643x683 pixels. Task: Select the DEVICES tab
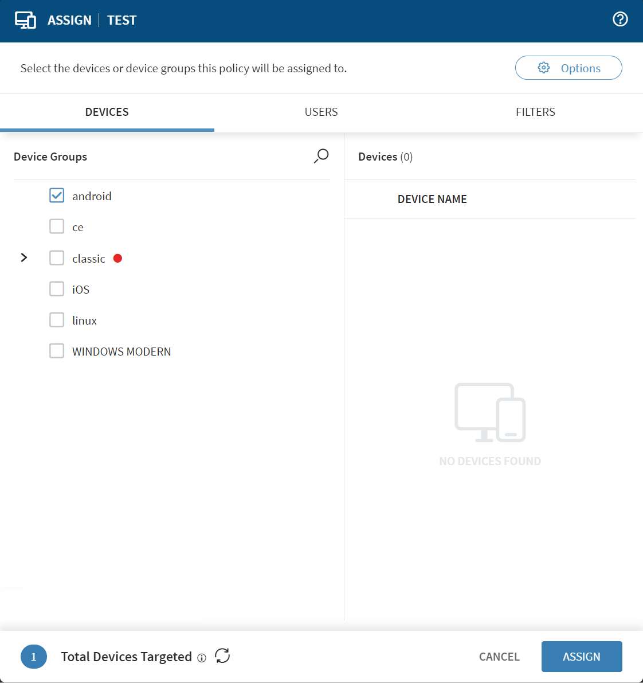[107, 112]
